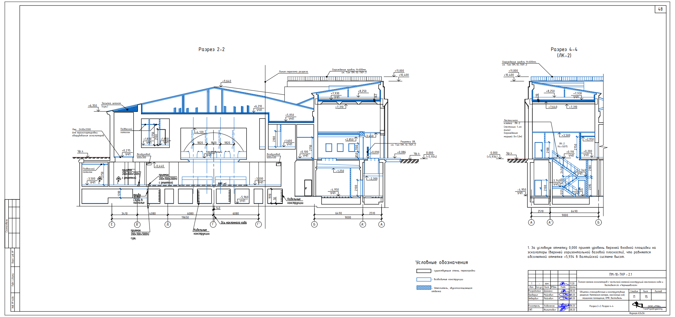675x317 pixels.
Task: Click the 19650 overall dimension text
Action: (x=185, y=217)
